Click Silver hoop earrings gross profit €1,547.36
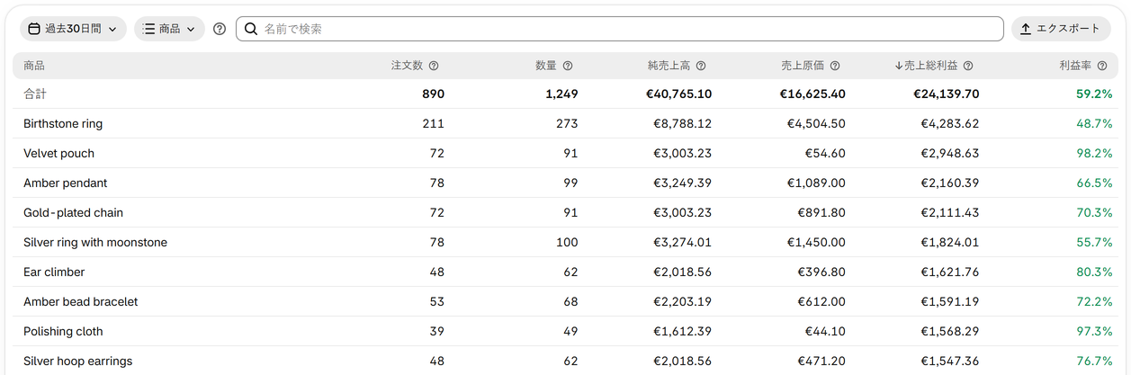Viewport: 1131px width, 375px height. (x=950, y=361)
